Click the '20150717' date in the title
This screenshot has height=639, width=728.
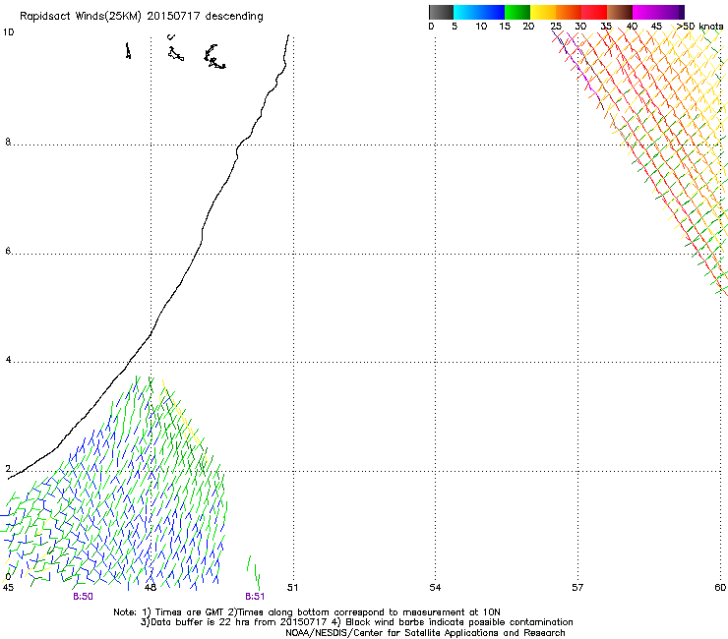pyautogui.click(x=173, y=16)
